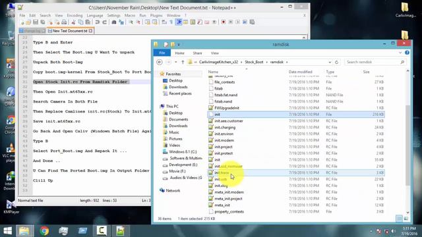This screenshot has width=422, height=237.
Task: Open File Explorer taskbar icon
Action: coord(24,231)
